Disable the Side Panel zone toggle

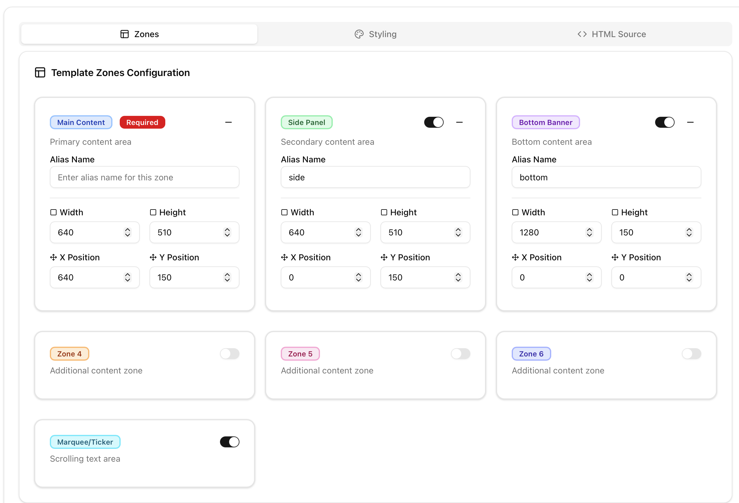point(433,122)
